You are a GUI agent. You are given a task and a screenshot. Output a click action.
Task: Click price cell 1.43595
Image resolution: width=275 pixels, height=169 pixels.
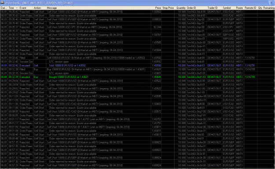[x=157, y=96]
